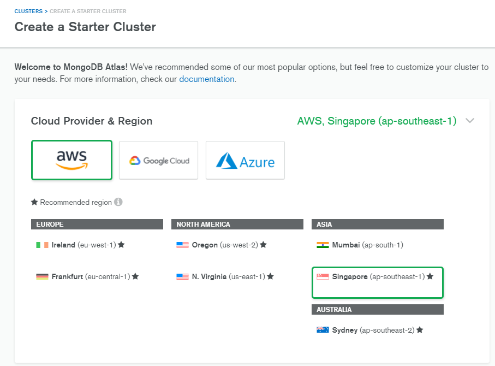Click the India flag beside Mumbai
Viewport: 495px width, 366px height.
tap(323, 245)
